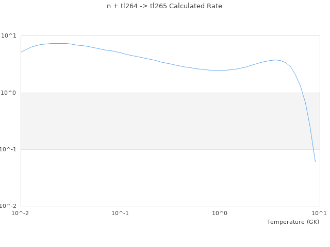The width and height of the screenshot is (330, 247).
Task: Click the 10^-2 label on the horizontal axis
Action: pyautogui.click(x=21, y=213)
